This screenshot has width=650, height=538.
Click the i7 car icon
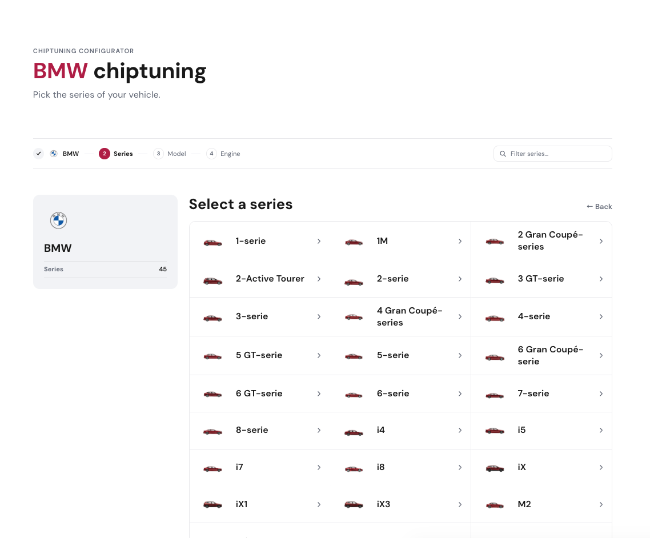[212, 469]
